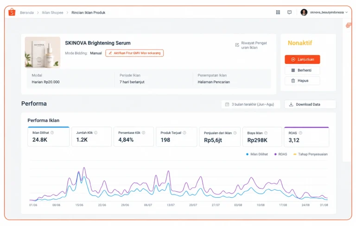This screenshot has width=356, height=226.
Task: Click the trash icon in Hapus
Action: [x=293, y=81]
